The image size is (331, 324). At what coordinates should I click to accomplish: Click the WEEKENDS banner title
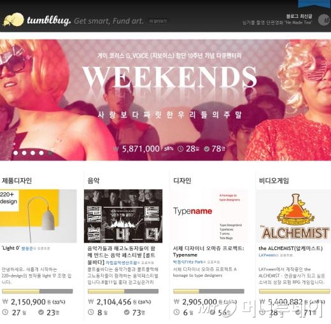point(169,77)
